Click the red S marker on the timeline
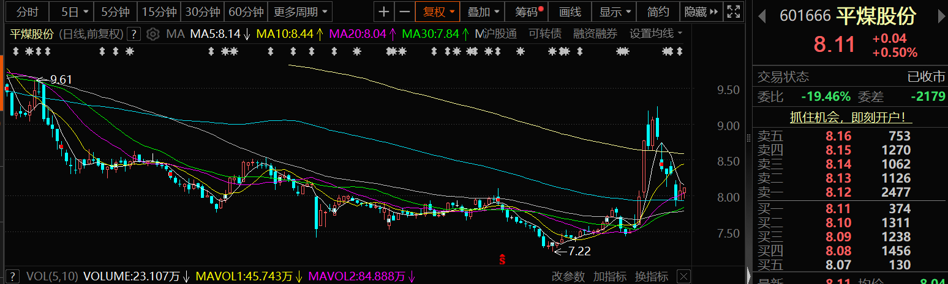This screenshot has height=284, width=948. tap(502, 259)
